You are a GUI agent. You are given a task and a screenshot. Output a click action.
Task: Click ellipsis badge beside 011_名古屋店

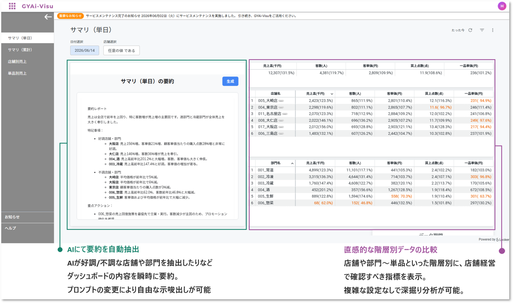pos(285,114)
